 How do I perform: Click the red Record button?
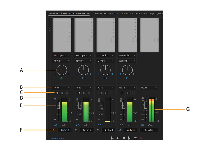(141, 138)
